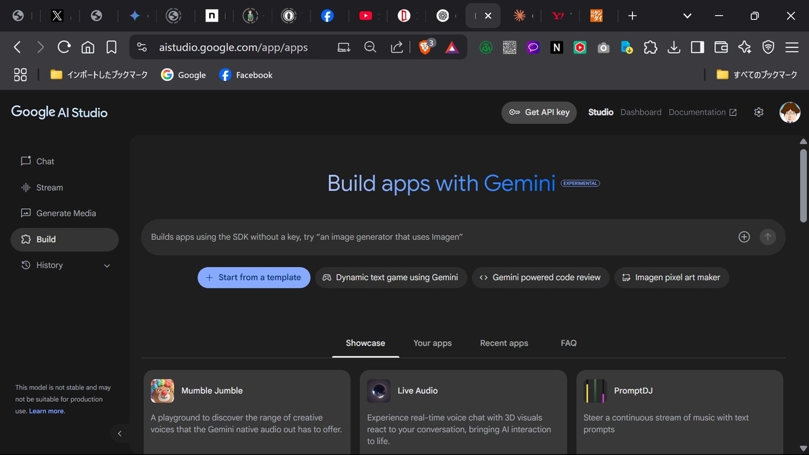Click the Google AI Studio logo
This screenshot has width=809, height=455.
[59, 113]
